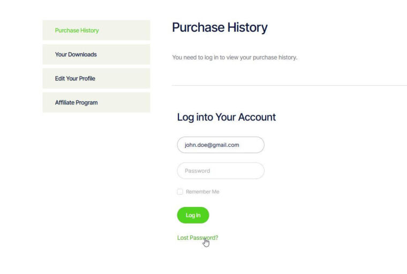Submit the login form with Log In

pos(193,215)
